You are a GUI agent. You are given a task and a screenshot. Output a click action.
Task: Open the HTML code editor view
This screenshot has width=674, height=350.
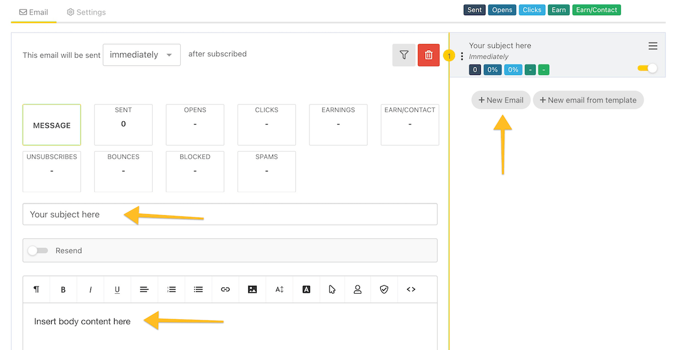coord(411,289)
